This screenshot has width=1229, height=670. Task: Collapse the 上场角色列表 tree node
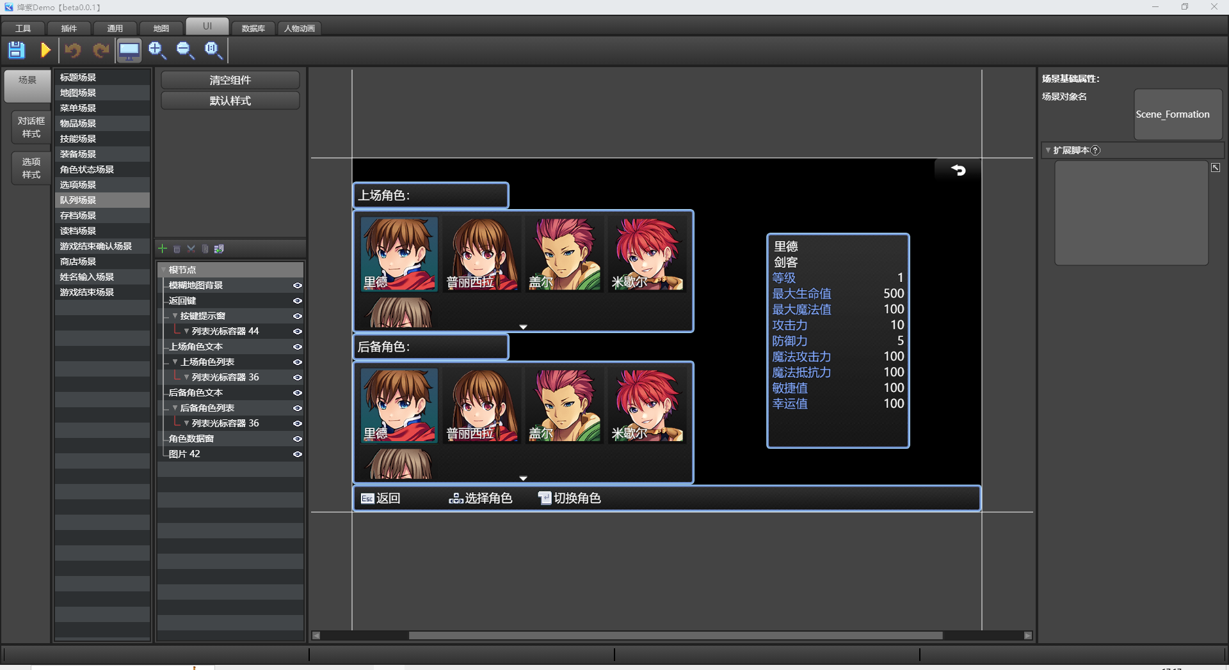pos(175,362)
